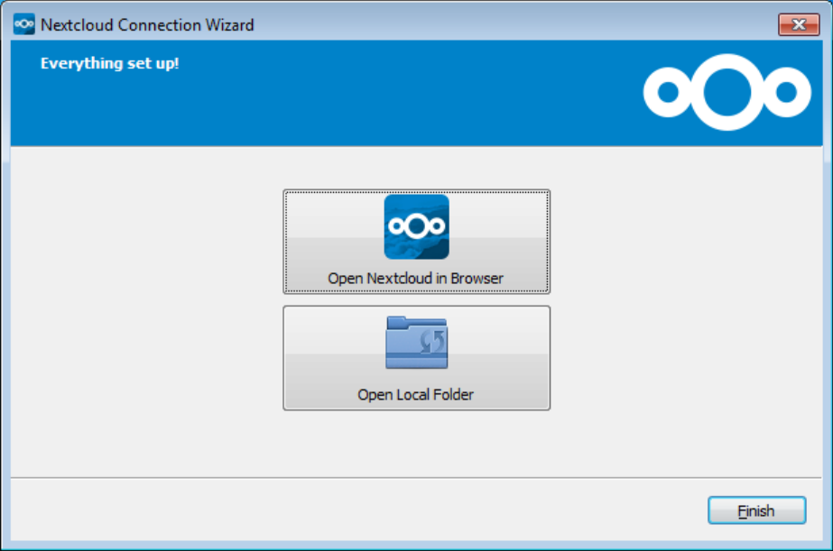The image size is (833, 551).
Task: Click empty footer area left of Finish
Action: [361, 511]
